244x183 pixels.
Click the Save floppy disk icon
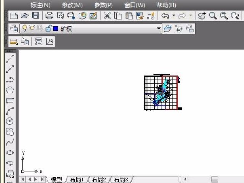pyautogui.click(x=35, y=16)
